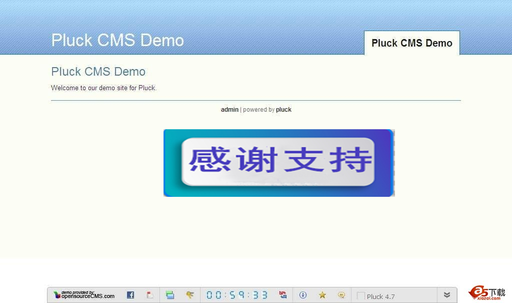Click the red page icon beside Facebook
This screenshot has height=303, width=512.
pos(149,295)
